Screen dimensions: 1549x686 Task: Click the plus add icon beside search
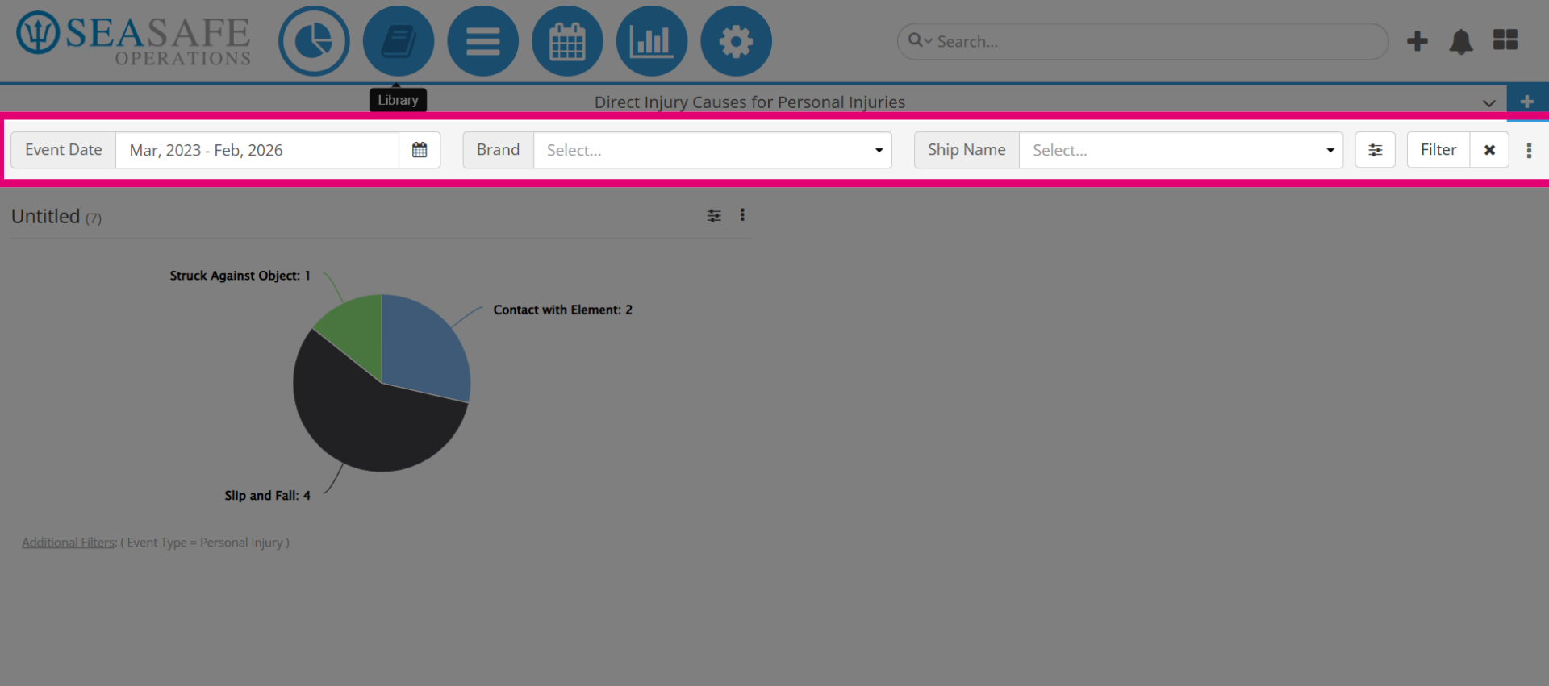[x=1417, y=41]
